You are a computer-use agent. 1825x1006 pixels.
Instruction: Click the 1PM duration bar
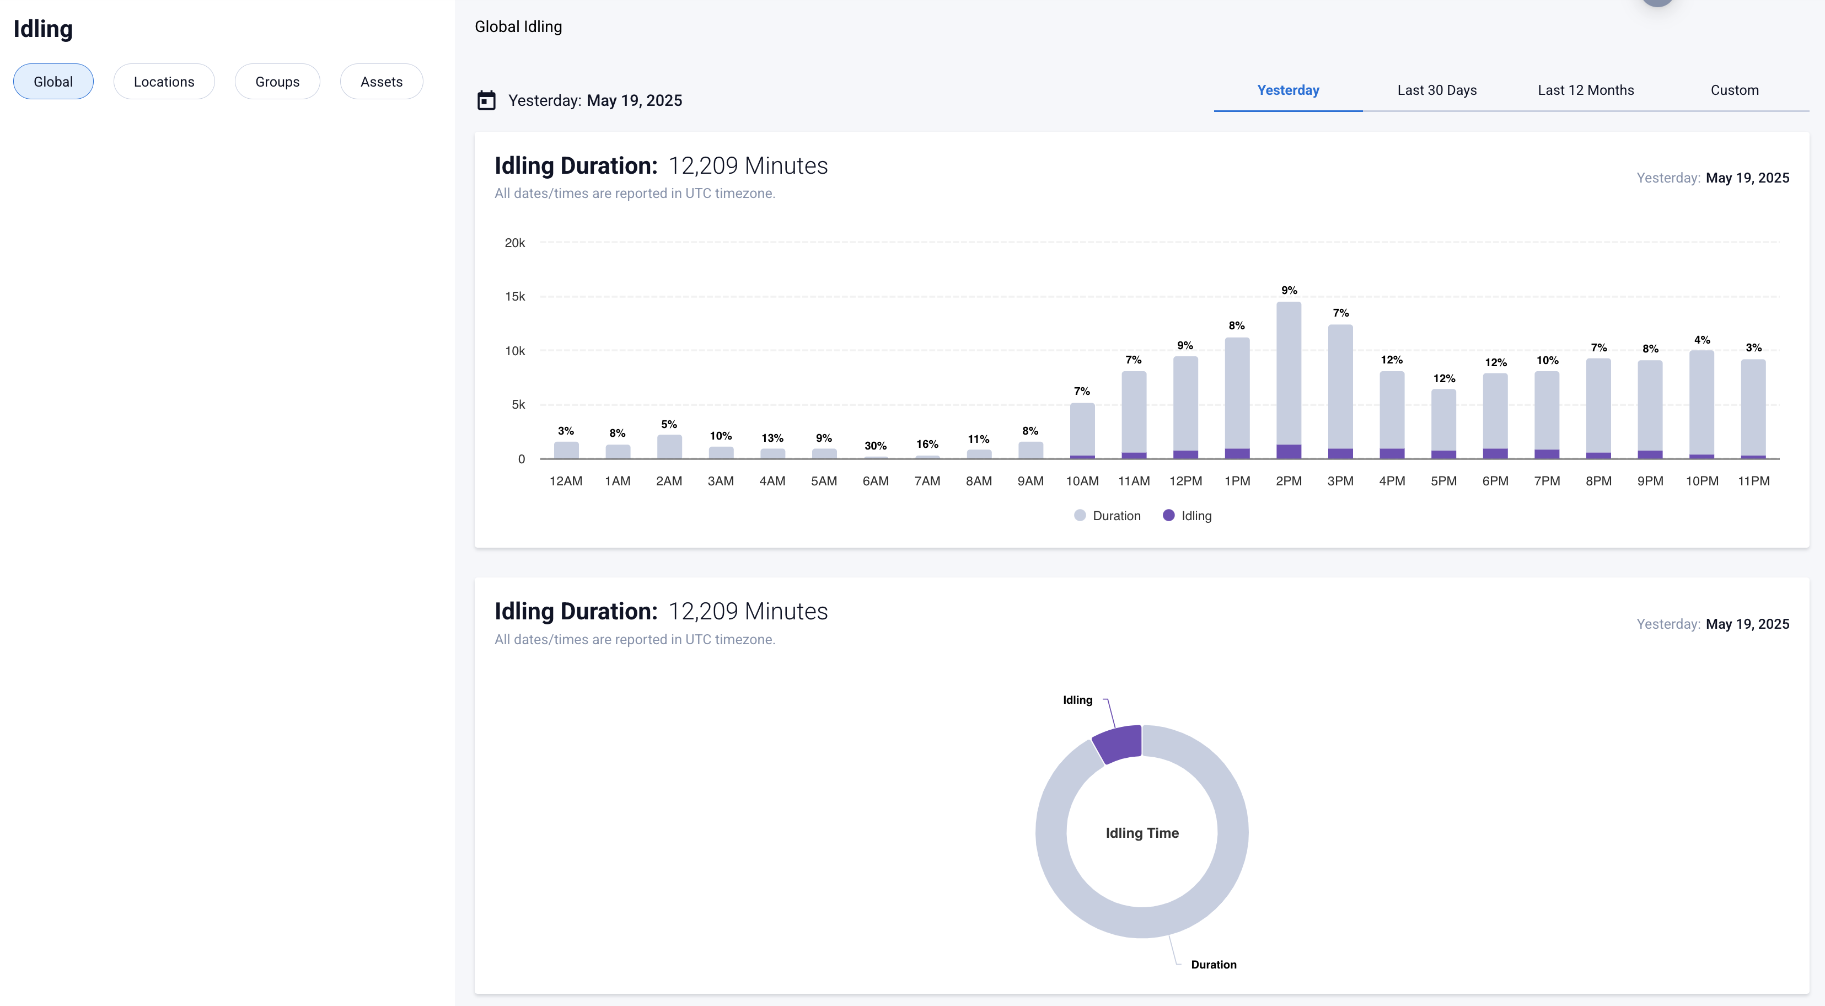tap(1237, 393)
